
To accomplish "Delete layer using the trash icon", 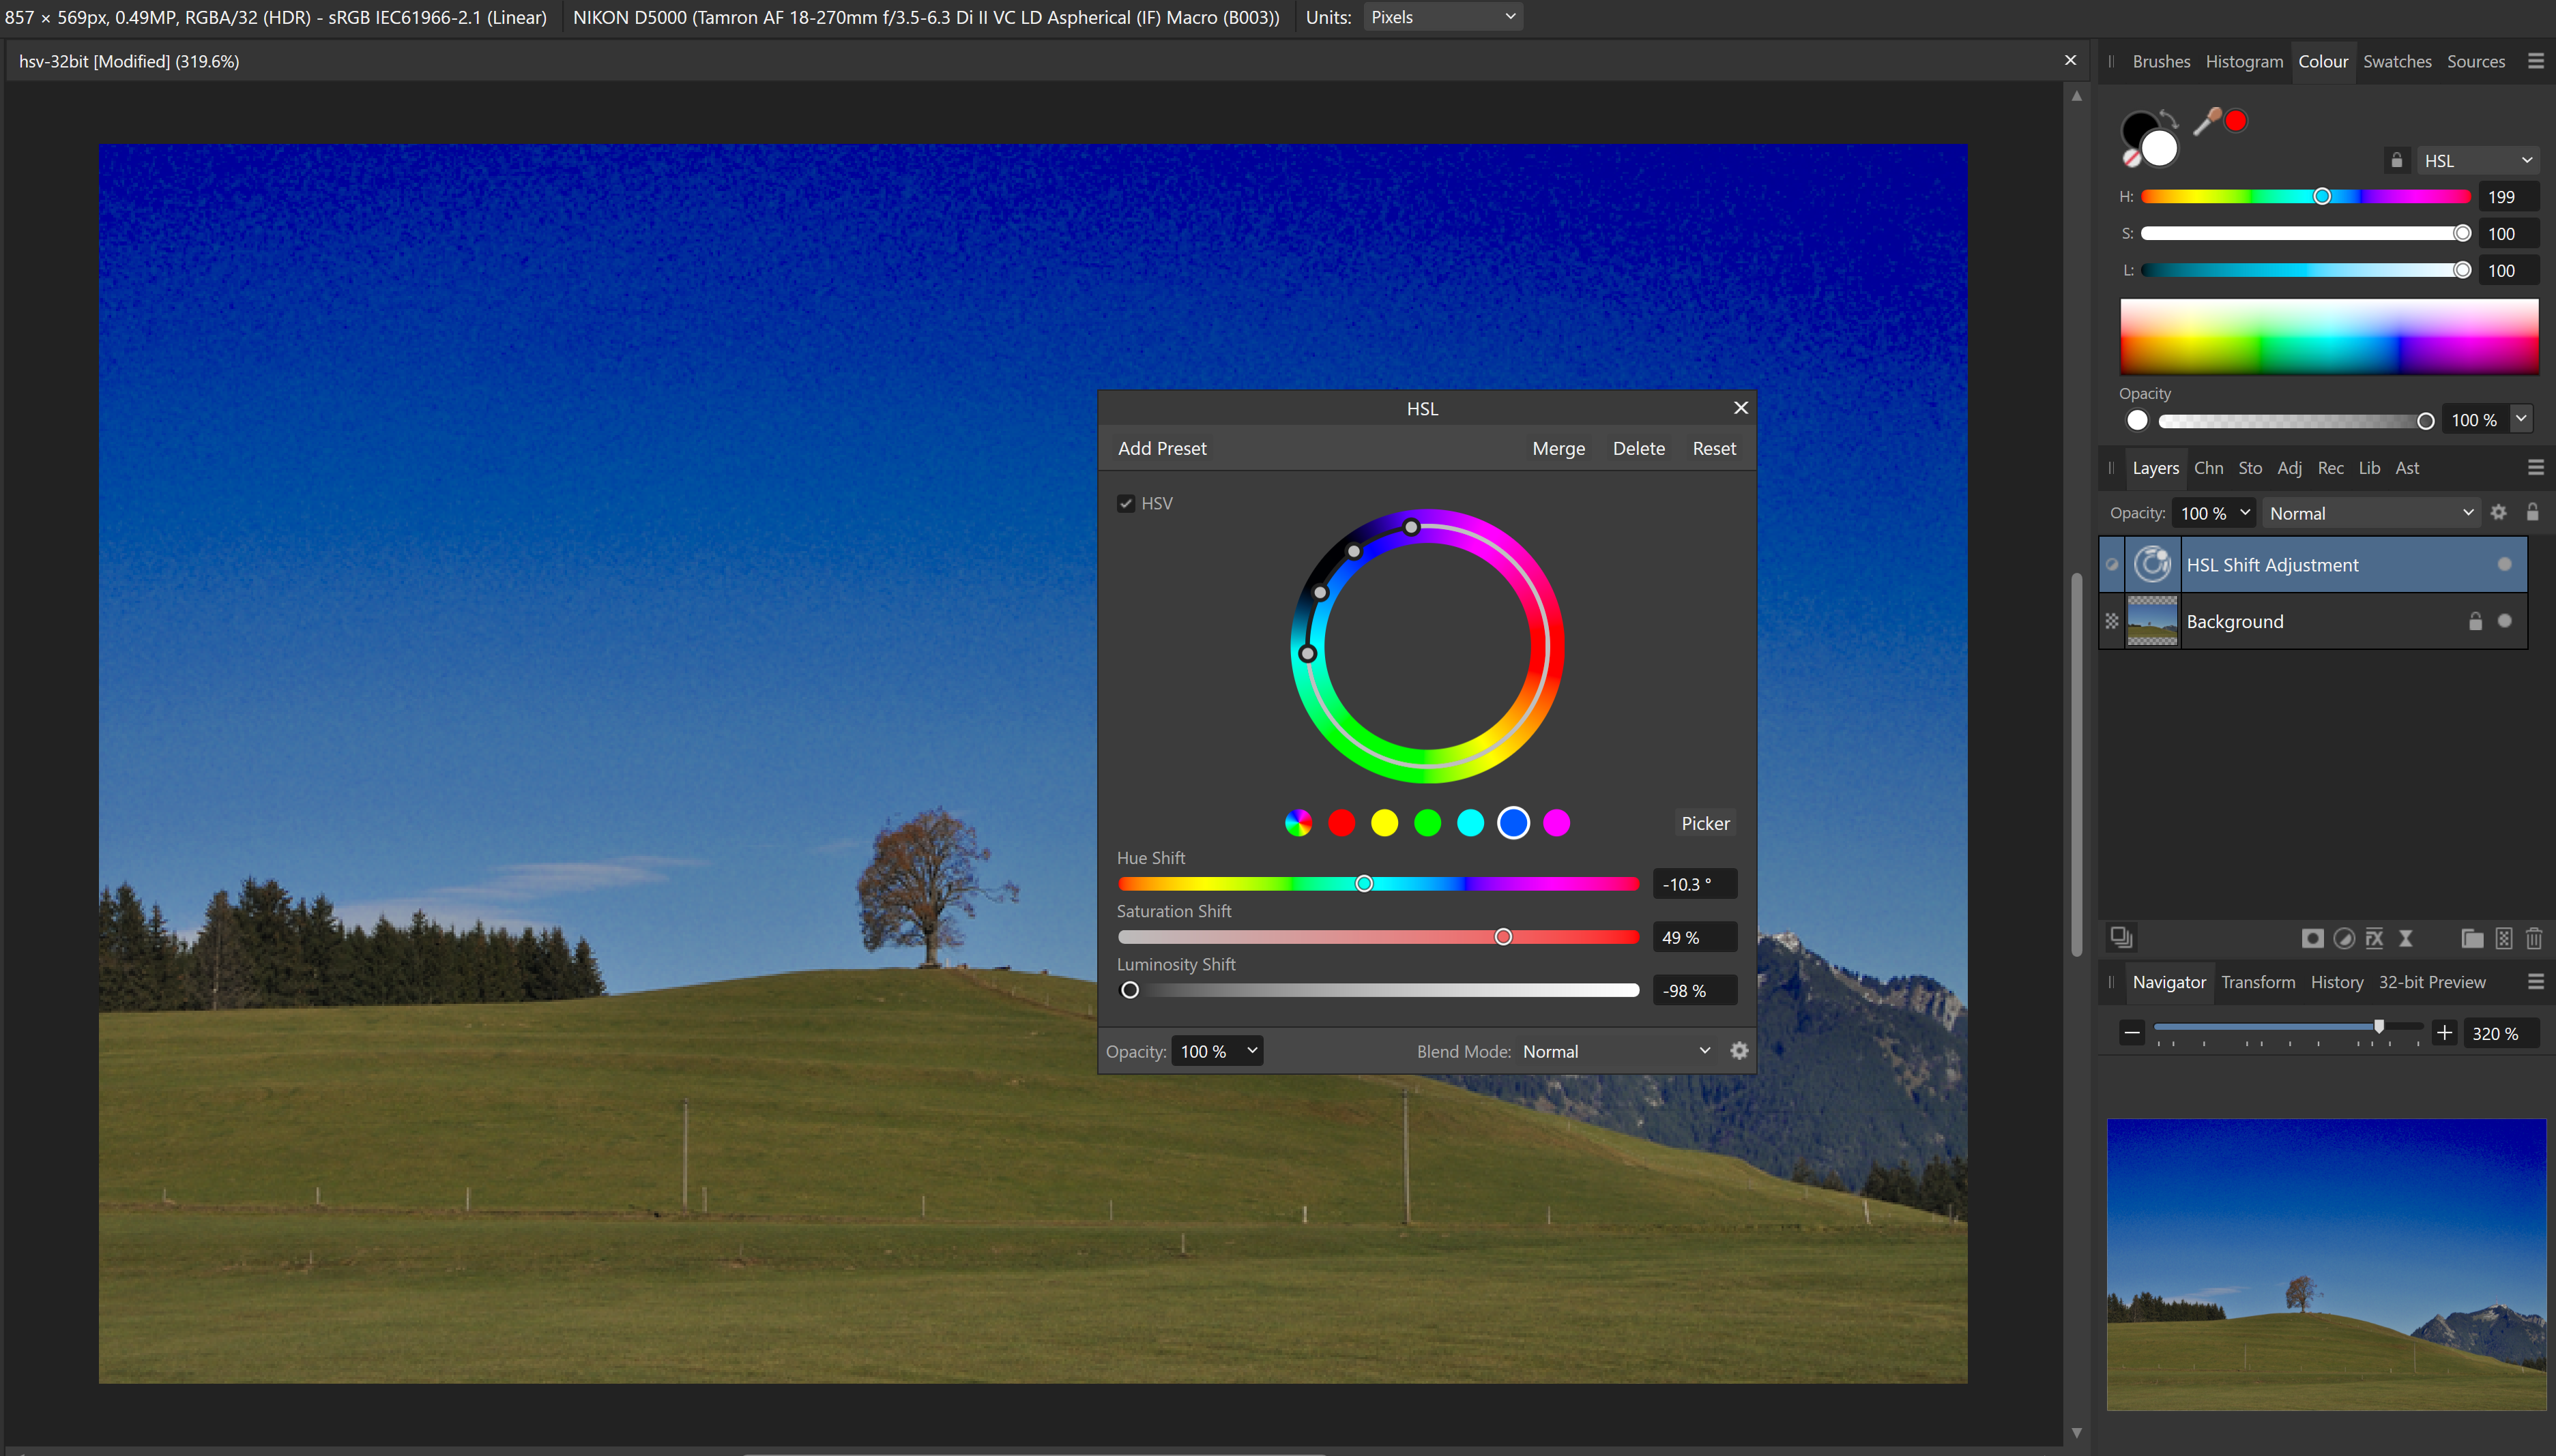I will click(x=2534, y=938).
